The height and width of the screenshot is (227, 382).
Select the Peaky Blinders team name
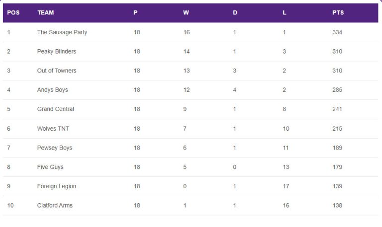57,52
